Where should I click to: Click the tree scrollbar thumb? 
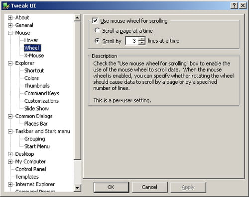point(77,90)
